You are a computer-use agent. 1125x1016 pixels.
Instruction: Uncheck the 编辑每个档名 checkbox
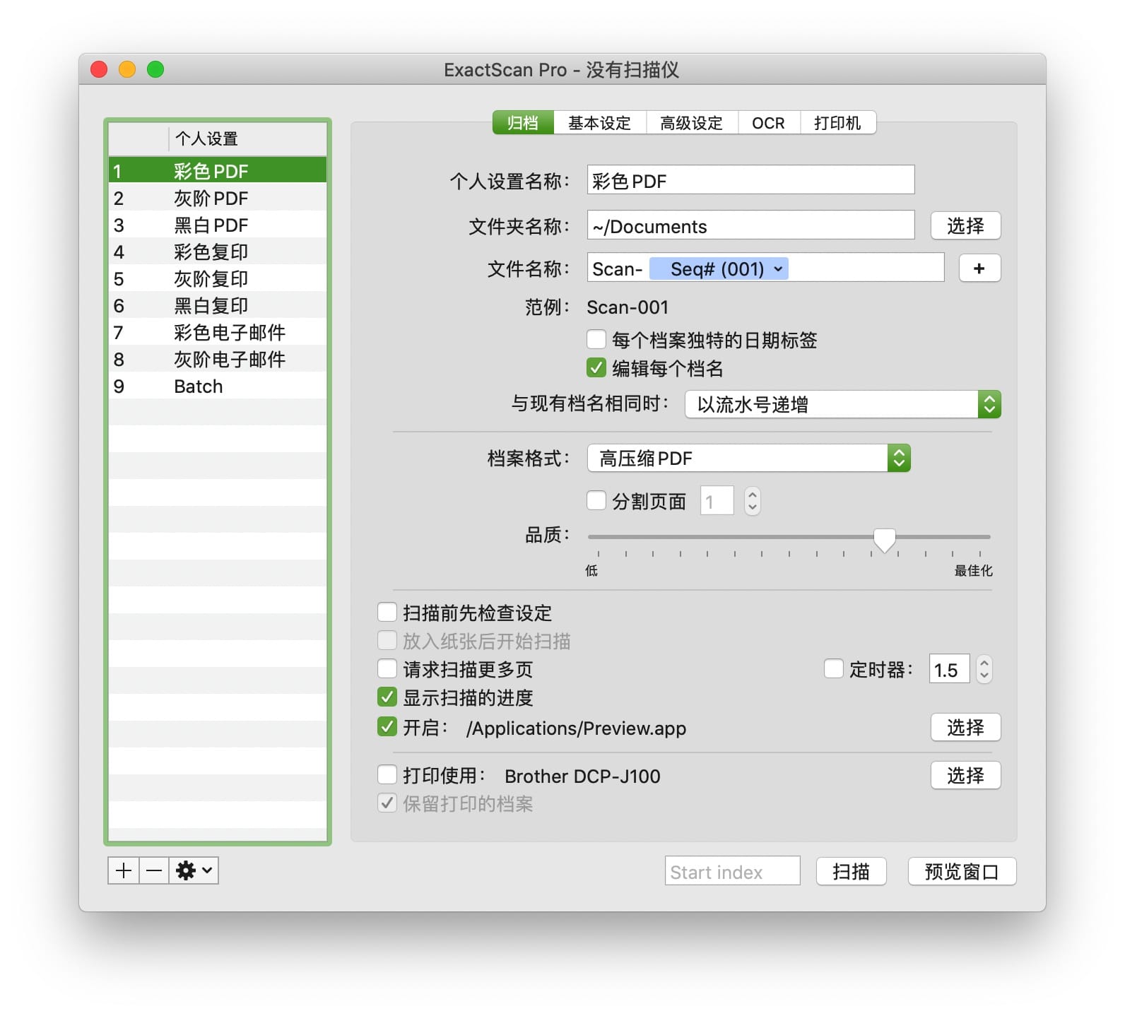click(x=596, y=368)
